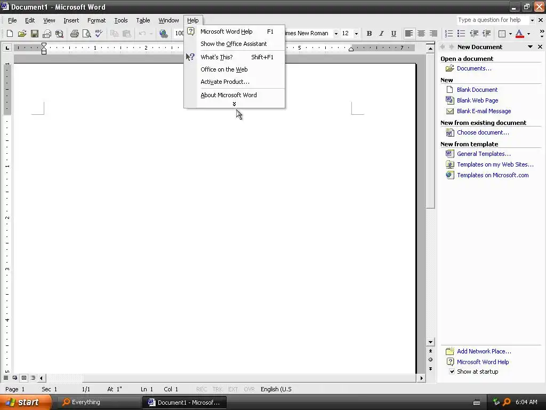Open the New Document pane menu arrow
This screenshot has height=410, width=546.
(531, 47)
